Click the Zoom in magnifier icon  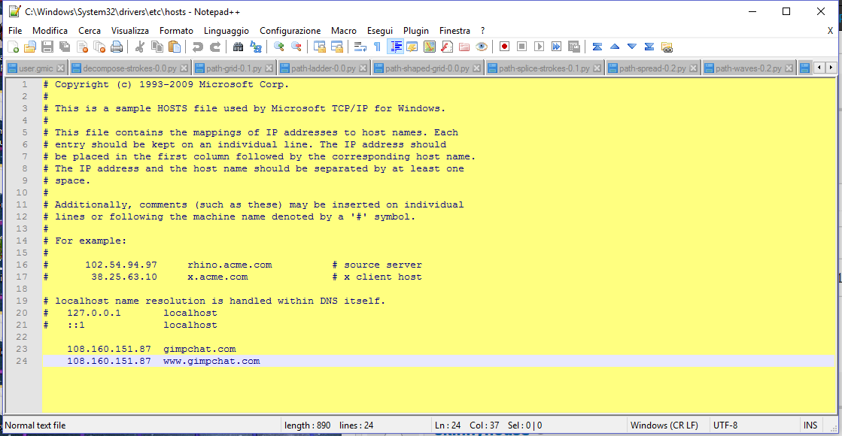click(x=278, y=47)
